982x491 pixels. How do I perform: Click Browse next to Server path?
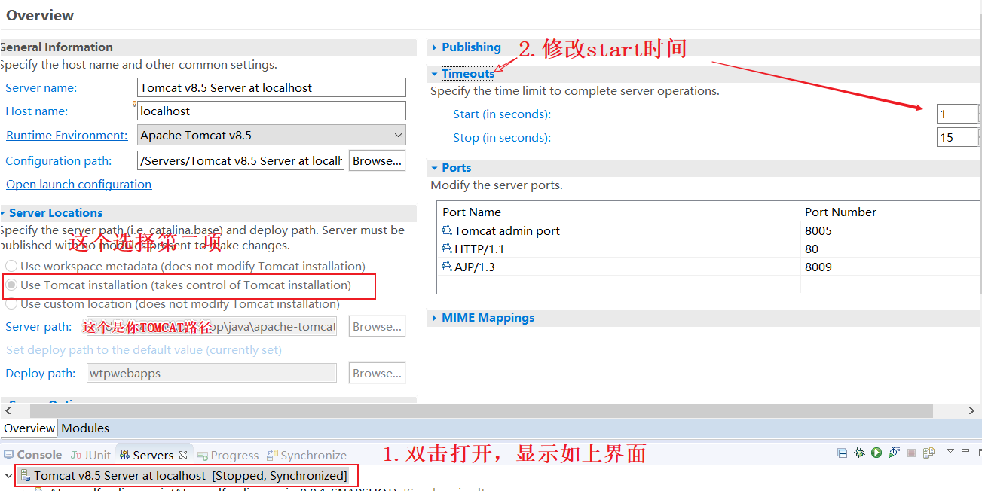[x=377, y=326]
